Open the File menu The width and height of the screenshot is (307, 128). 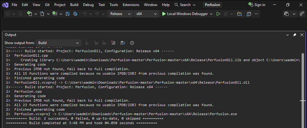click(x=14, y=5)
